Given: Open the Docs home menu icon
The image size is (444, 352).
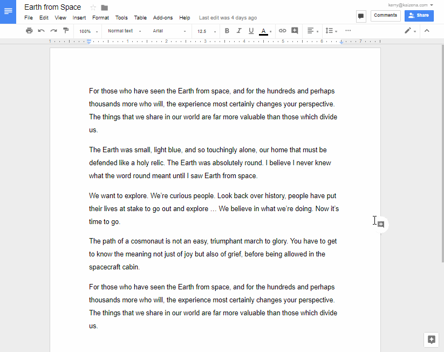Looking at the screenshot, I should click(x=8, y=12).
